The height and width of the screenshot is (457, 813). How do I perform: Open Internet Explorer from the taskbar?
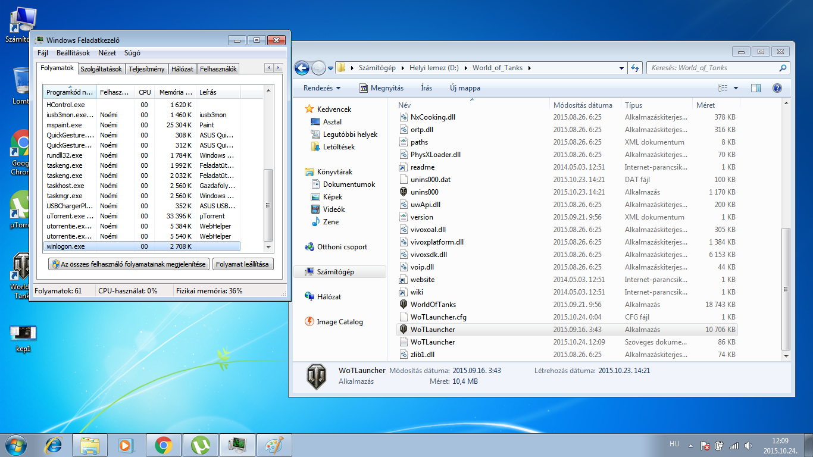54,445
